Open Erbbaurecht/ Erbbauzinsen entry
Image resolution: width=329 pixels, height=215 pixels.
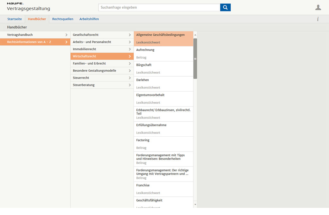coord(164,114)
